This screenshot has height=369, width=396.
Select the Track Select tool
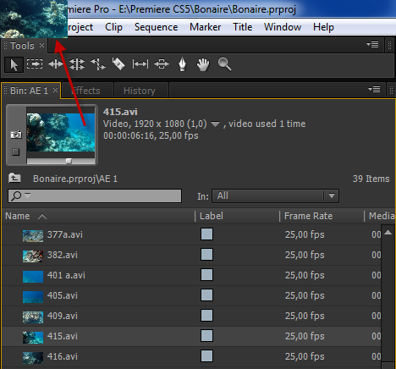(x=35, y=64)
